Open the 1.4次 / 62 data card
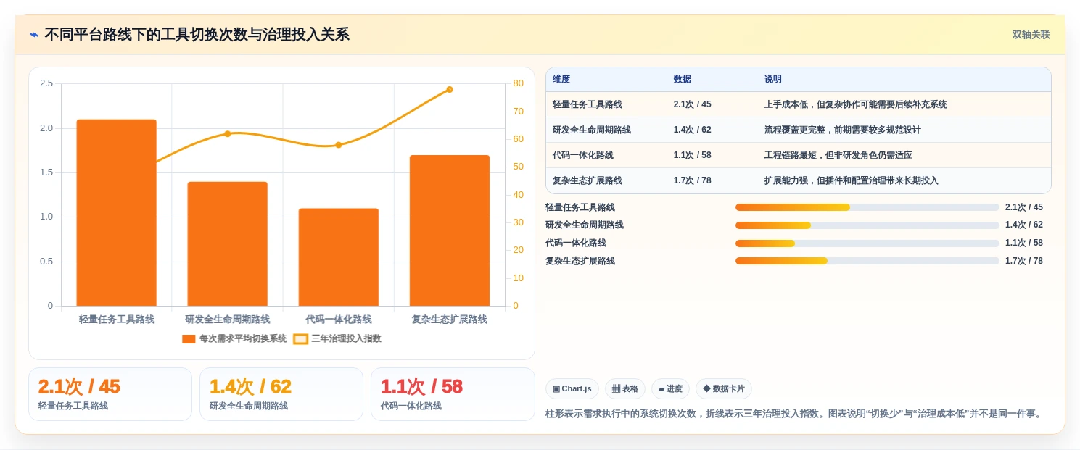This screenshot has height=450, width=1080. (281, 394)
